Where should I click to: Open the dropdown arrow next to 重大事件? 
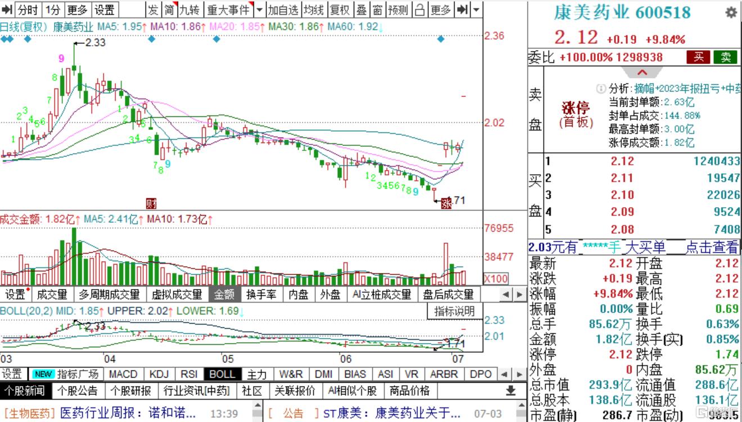(259, 9)
